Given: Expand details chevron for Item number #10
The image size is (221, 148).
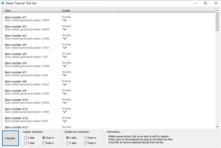Looking at the screenshot, I should (x=65, y=103).
